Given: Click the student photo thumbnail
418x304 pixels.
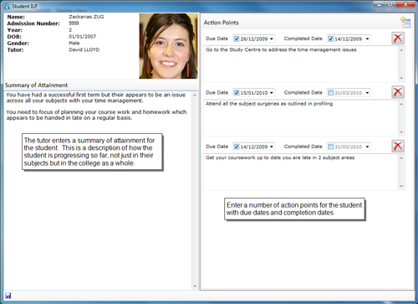Looking at the screenshot, I should (168, 46).
